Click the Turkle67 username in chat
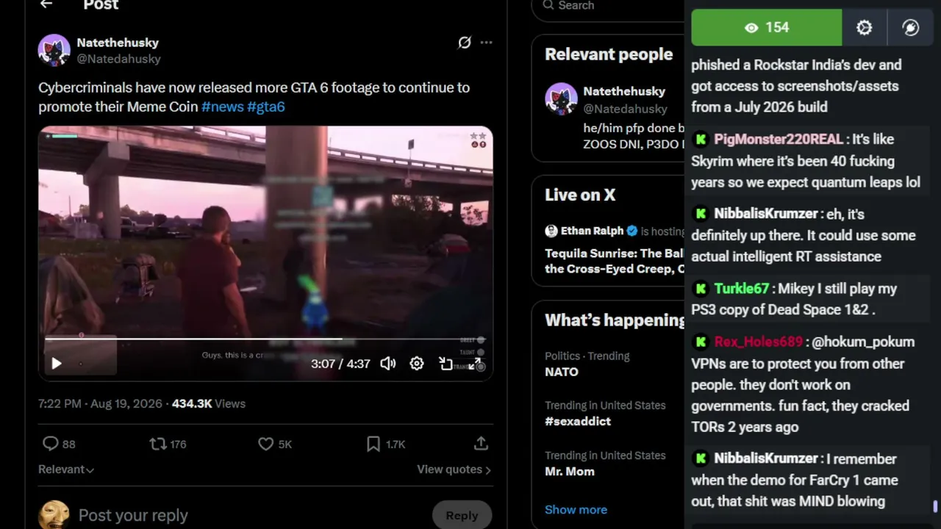The width and height of the screenshot is (941, 529). tap(742, 289)
